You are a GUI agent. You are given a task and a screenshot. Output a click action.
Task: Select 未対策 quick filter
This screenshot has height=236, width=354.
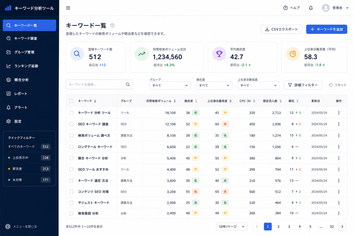[29, 180]
